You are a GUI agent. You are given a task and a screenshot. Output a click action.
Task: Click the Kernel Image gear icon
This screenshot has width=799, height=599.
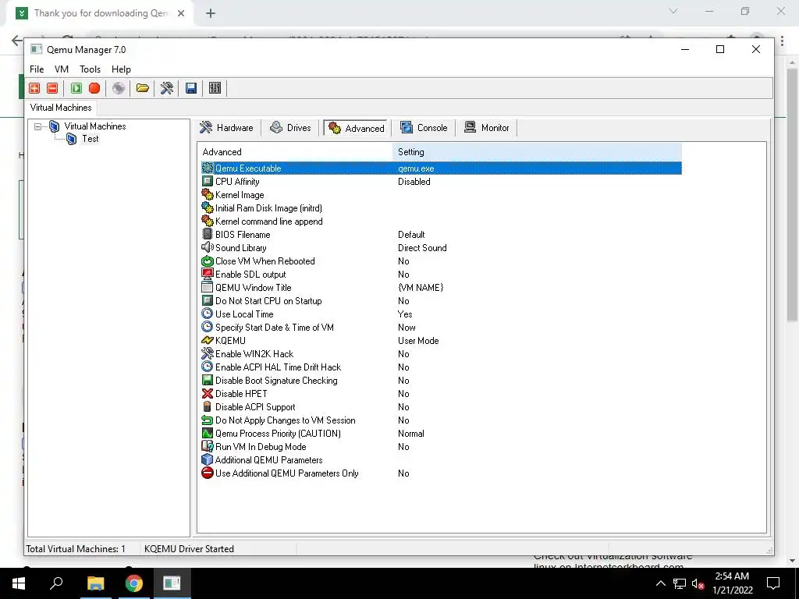click(x=208, y=194)
